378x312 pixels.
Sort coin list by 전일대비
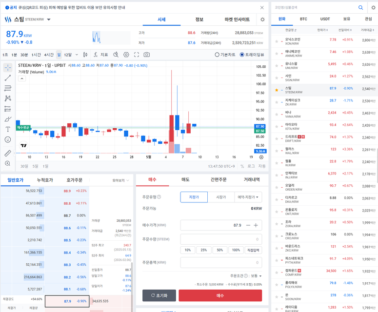point(345,30)
